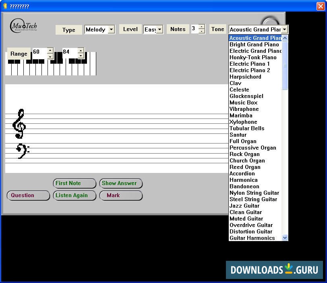327x283 pixels.
Task: Click the Mark button
Action: (121, 196)
